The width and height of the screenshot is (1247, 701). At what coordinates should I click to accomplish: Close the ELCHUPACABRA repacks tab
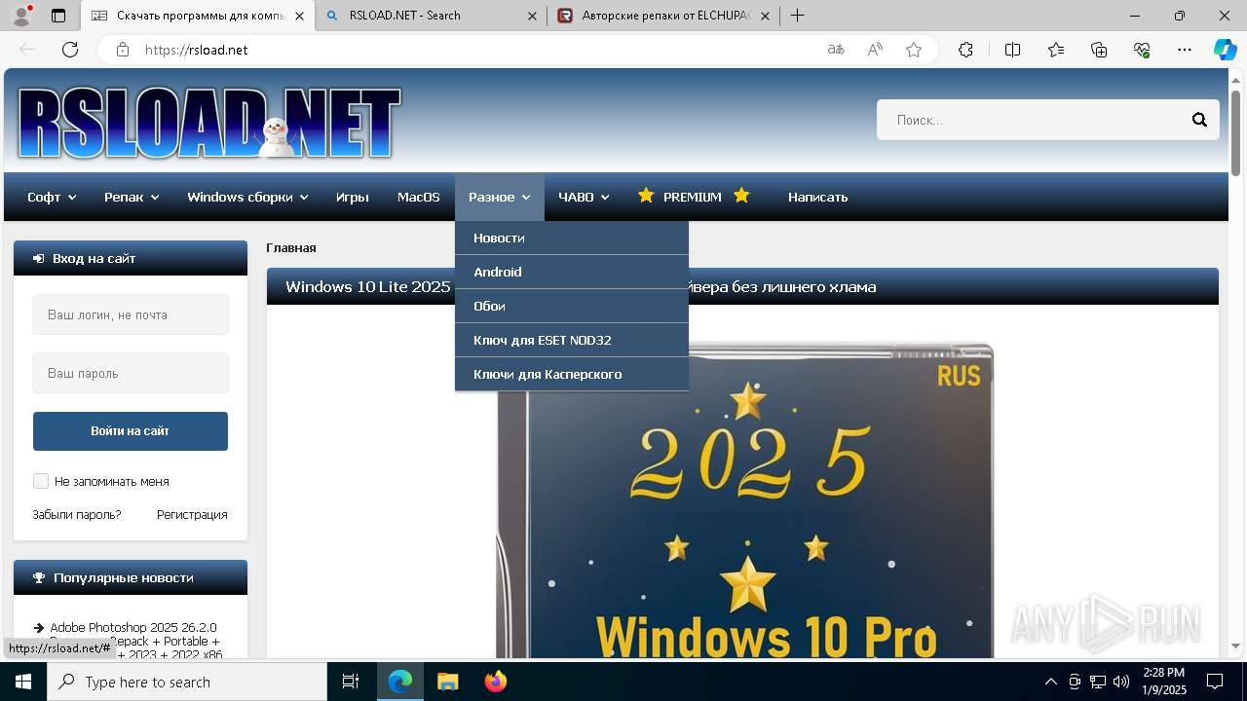765,16
